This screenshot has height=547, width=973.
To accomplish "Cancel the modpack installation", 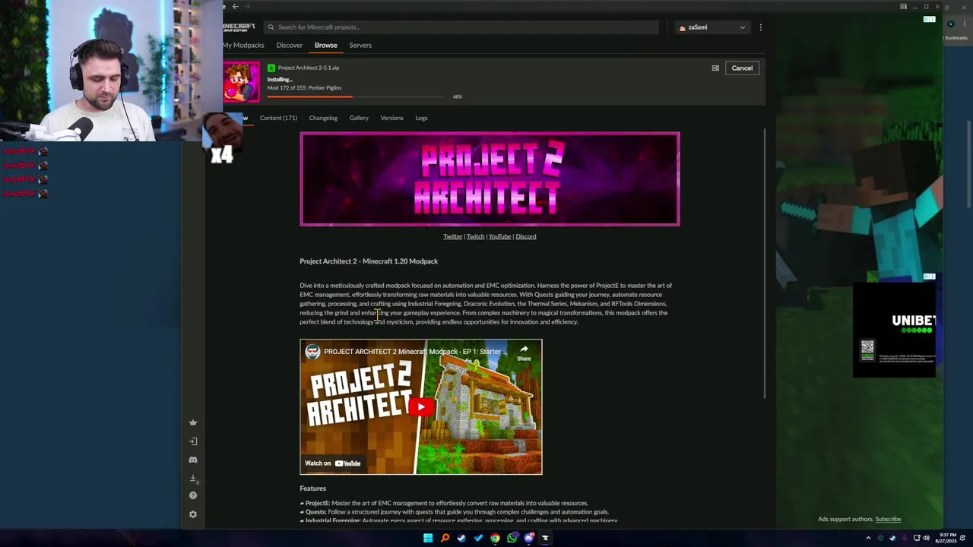I will click(742, 68).
